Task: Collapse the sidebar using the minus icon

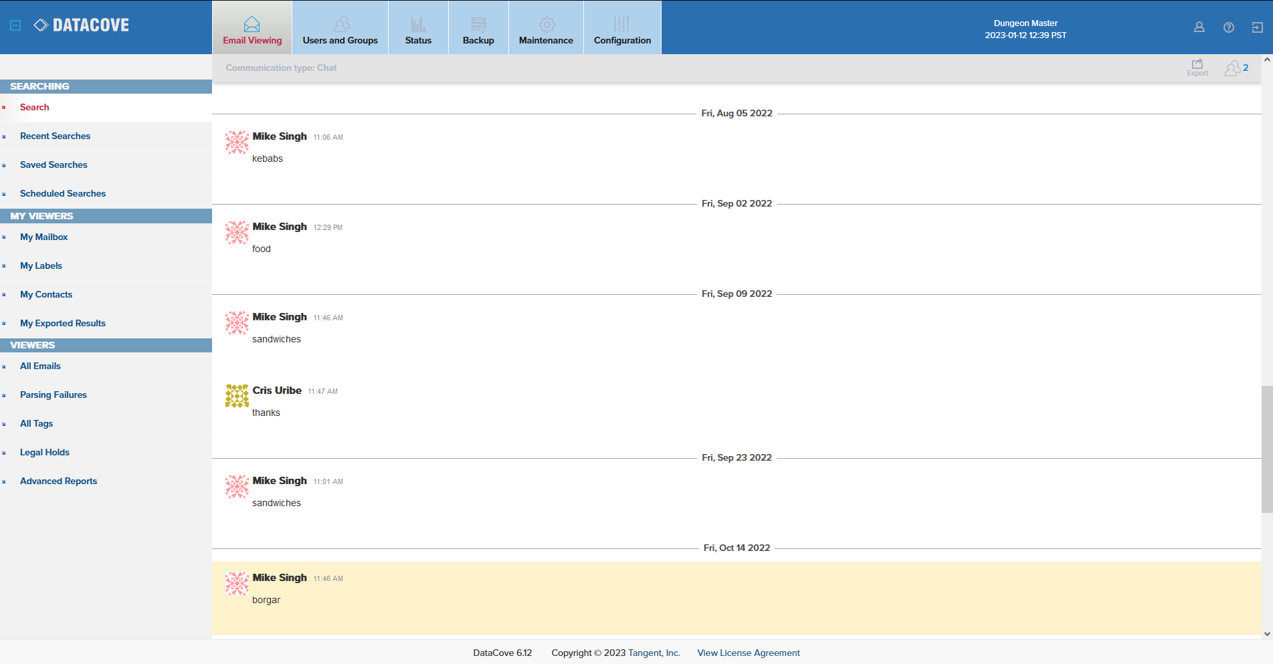Action: 15,25
